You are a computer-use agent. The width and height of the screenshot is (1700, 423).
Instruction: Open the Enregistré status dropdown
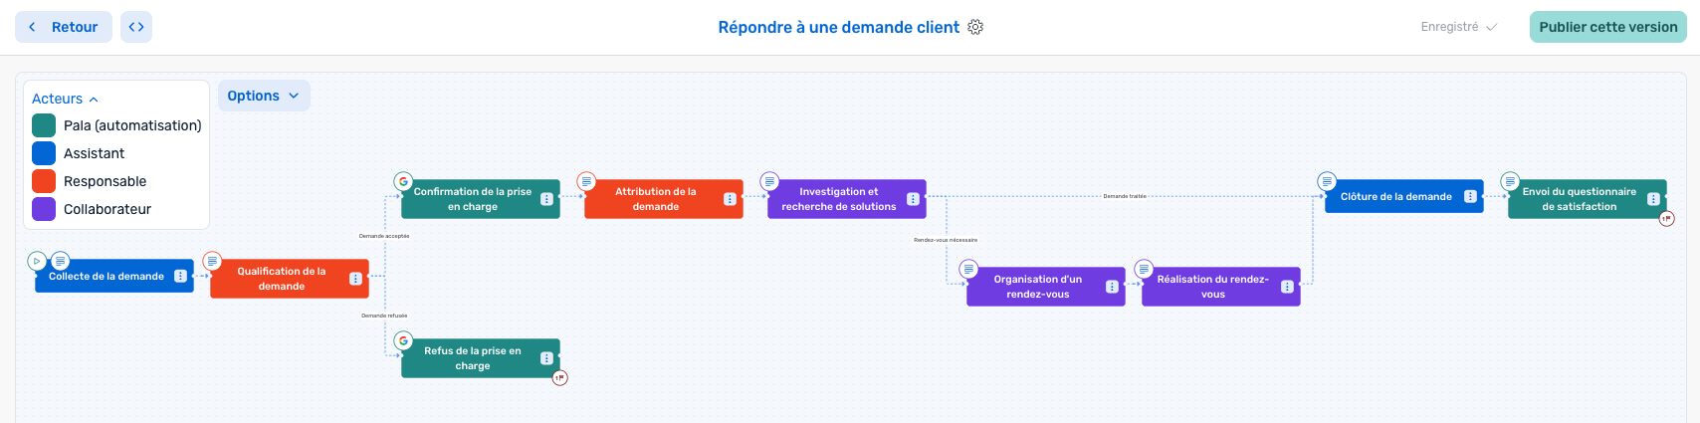[x=1458, y=27]
